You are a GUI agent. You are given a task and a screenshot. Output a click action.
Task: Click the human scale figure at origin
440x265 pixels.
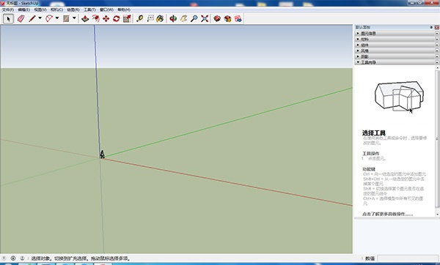coord(102,154)
